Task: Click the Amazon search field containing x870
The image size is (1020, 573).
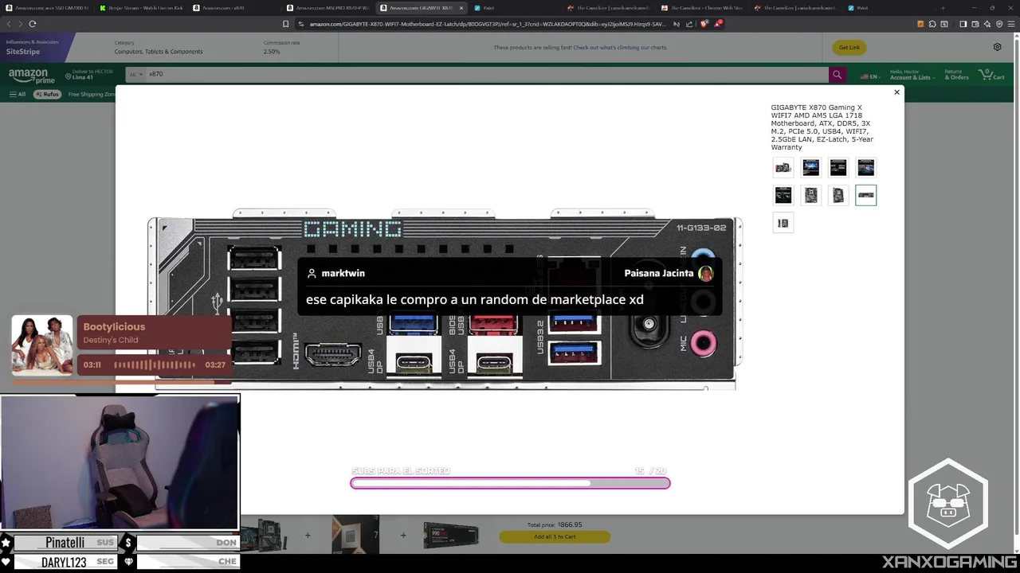Action: (x=486, y=74)
